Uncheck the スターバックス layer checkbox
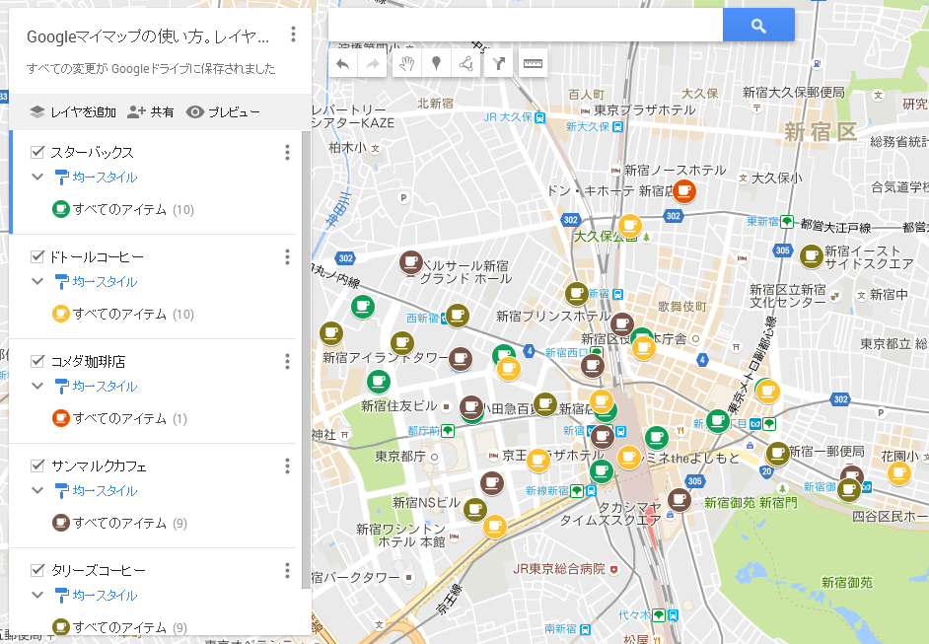Screen dimensions: 929x644 [38, 152]
